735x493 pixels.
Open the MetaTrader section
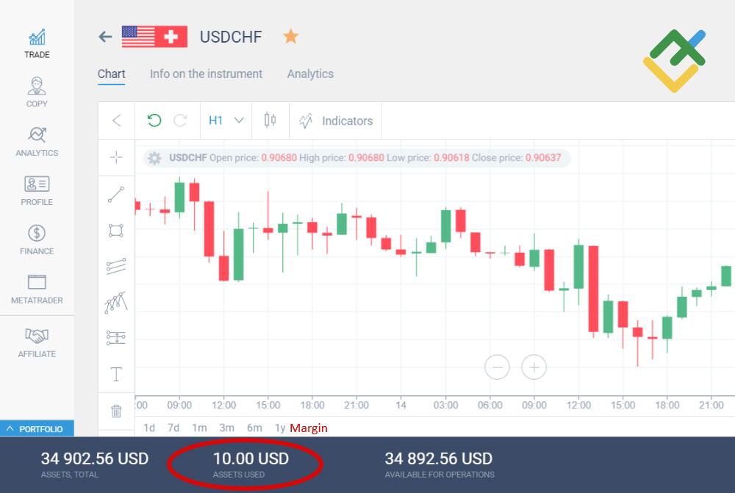click(37, 289)
